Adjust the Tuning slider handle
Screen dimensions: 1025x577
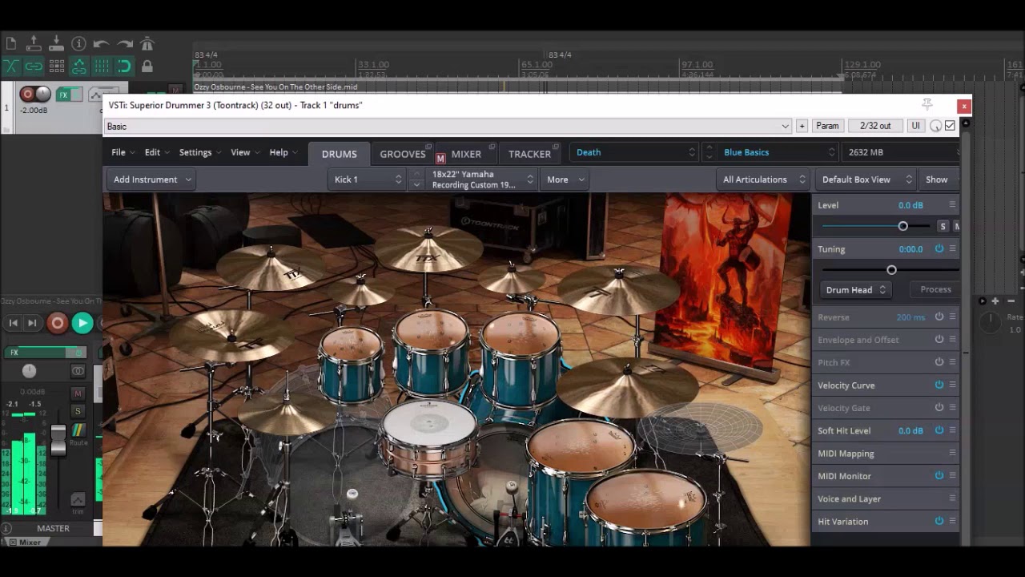tap(891, 270)
